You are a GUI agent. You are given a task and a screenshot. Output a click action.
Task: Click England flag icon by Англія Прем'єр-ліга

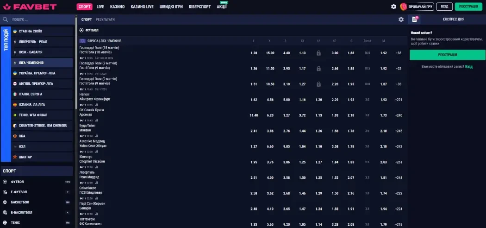(x=15, y=84)
